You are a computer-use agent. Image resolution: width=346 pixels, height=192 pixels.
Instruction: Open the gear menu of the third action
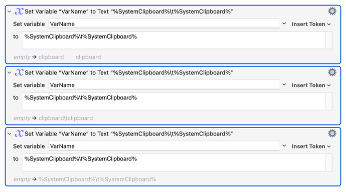point(332,133)
